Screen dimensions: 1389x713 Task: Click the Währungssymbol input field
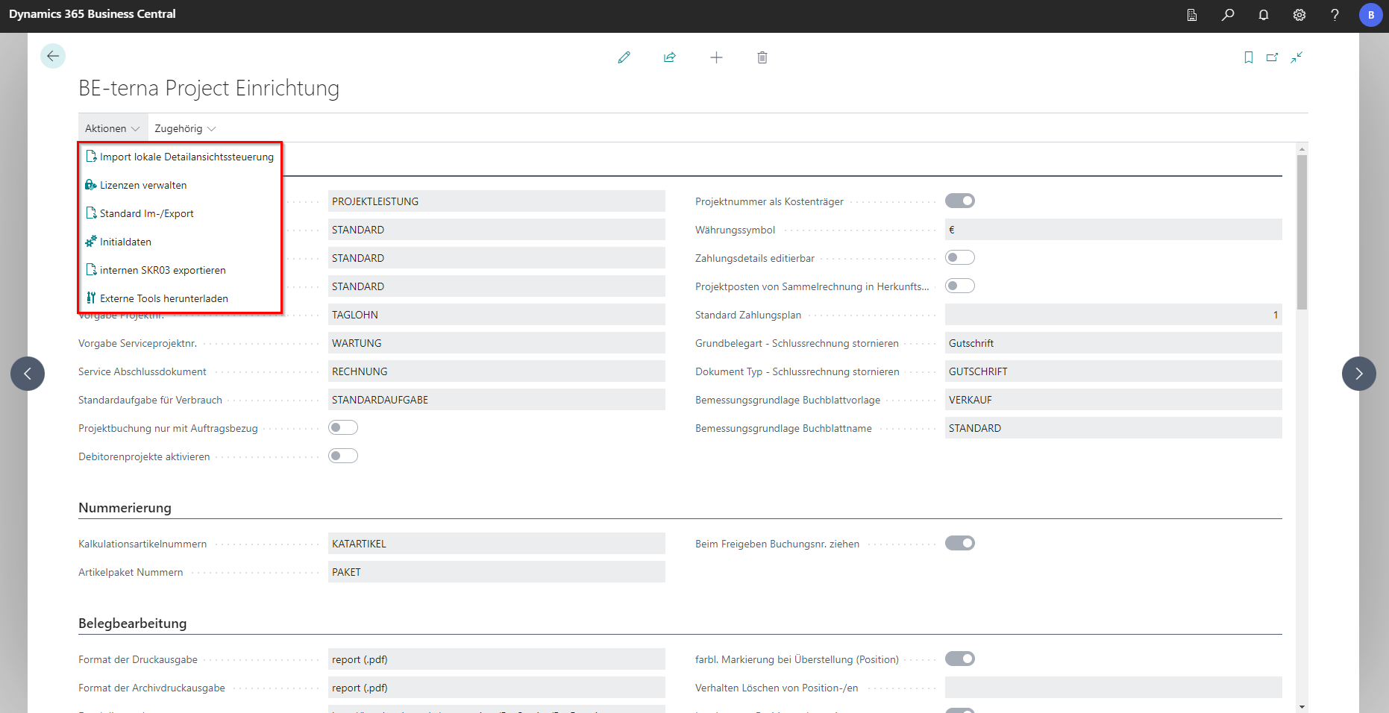pos(1112,230)
